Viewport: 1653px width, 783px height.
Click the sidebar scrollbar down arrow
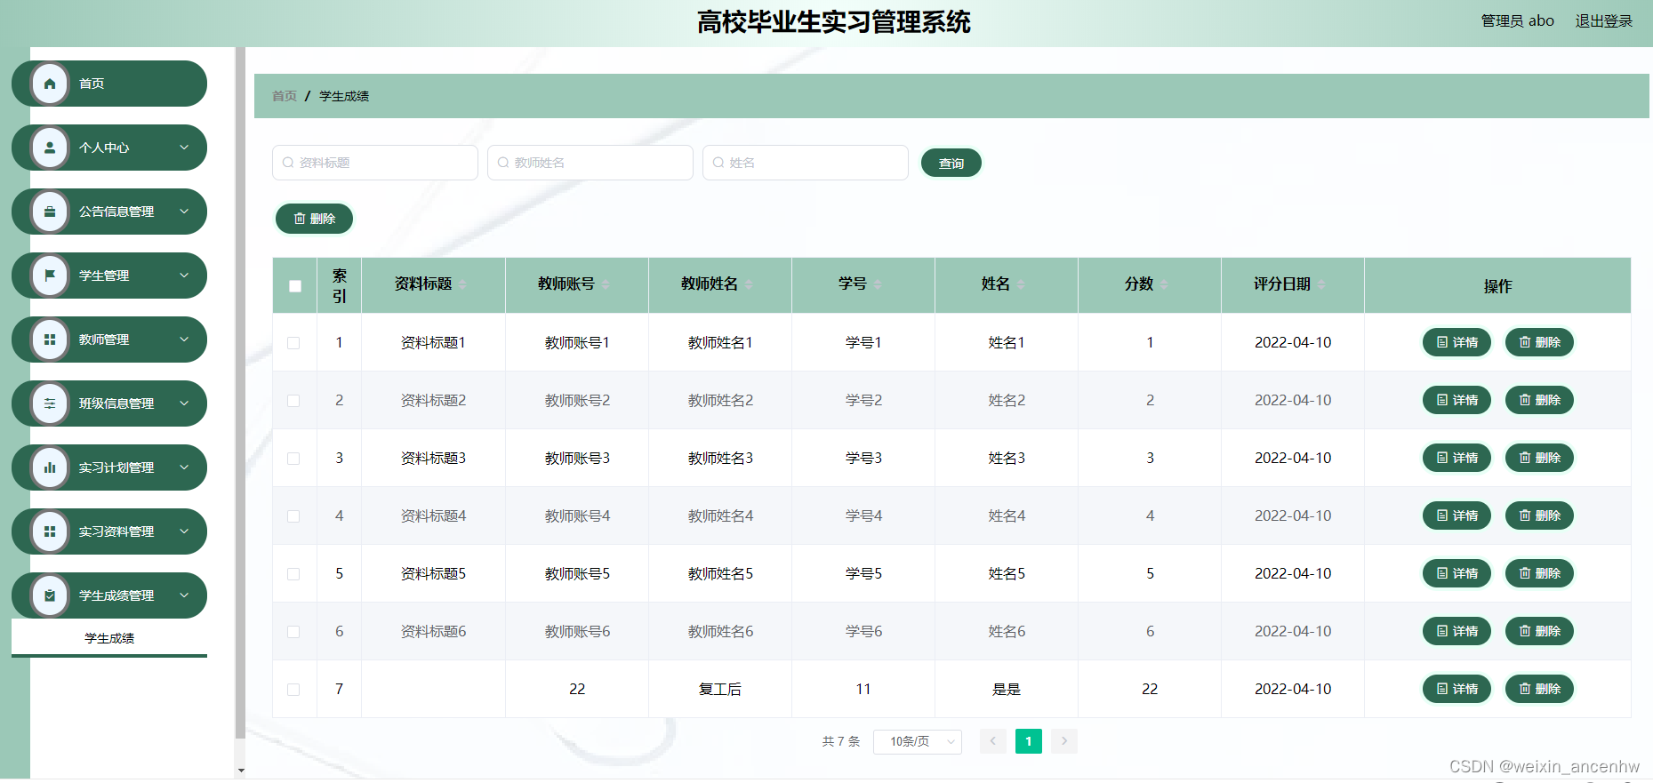pyautogui.click(x=241, y=771)
